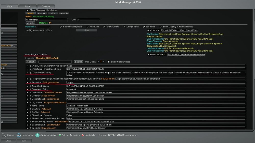Disable the Show GUIDs checkbox
255x143 pixels.
click(104, 27)
